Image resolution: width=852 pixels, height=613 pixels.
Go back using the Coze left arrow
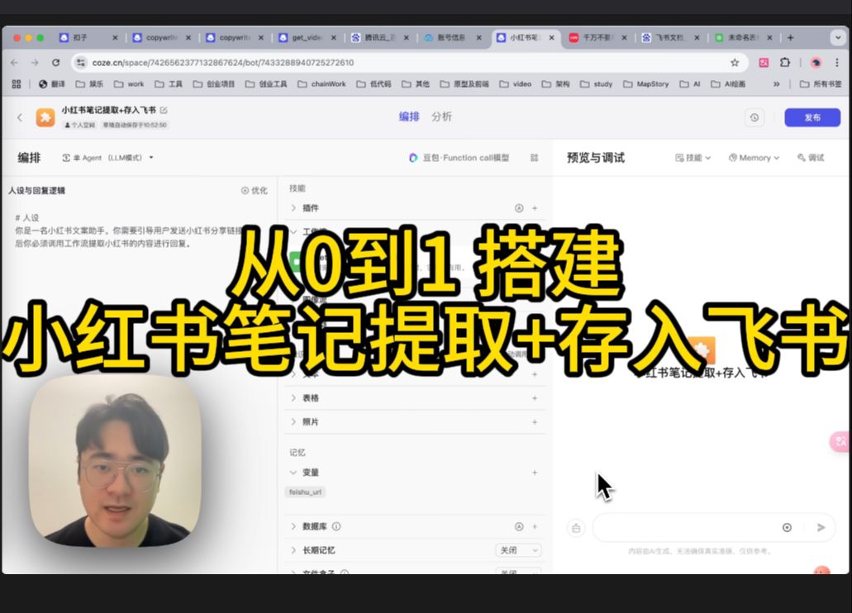[20, 116]
